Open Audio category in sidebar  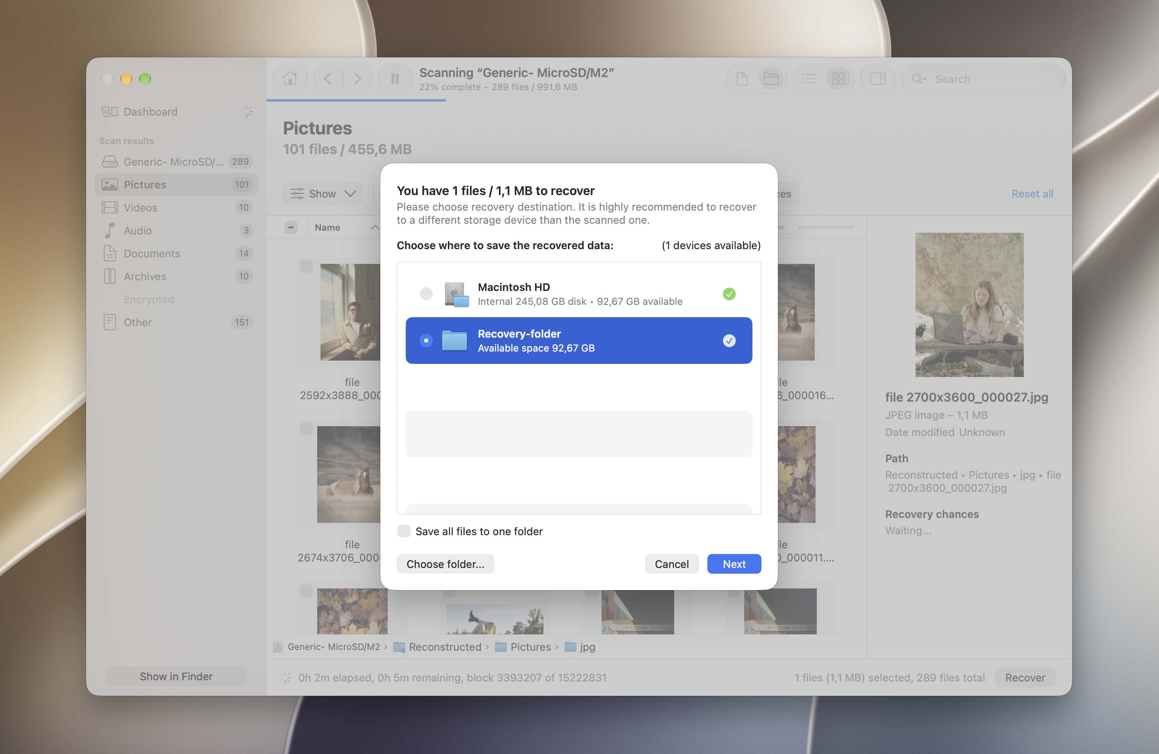[176, 230]
